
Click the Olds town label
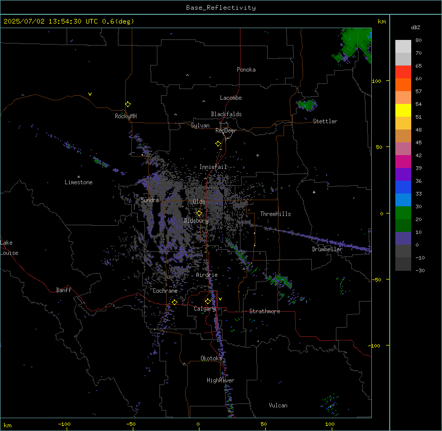(199, 202)
